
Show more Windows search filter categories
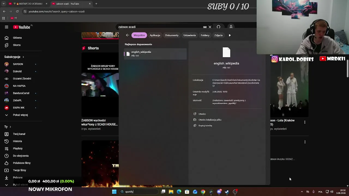pyautogui.click(x=230, y=35)
